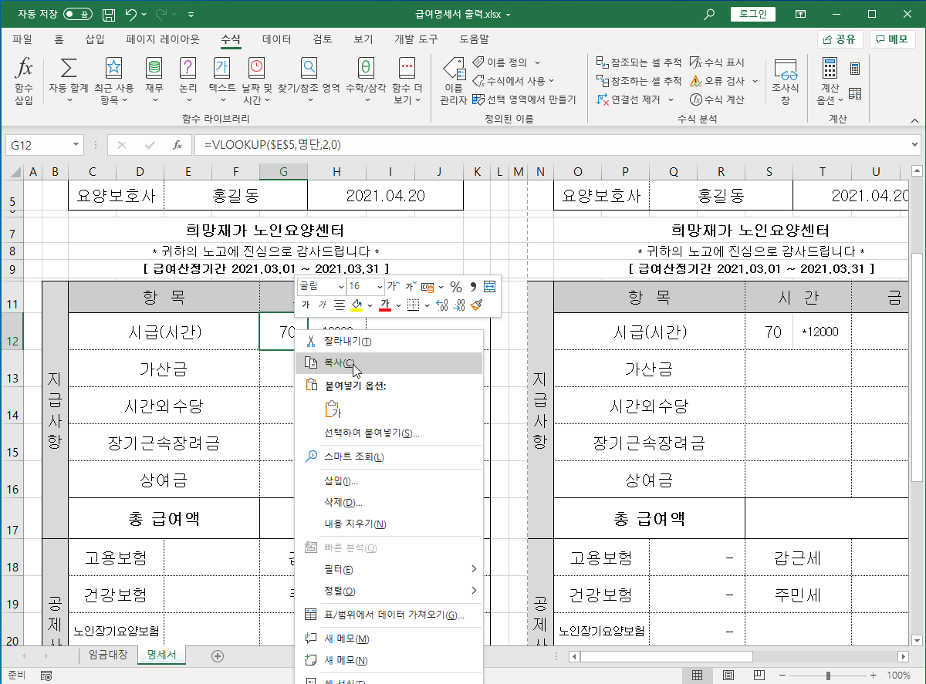Choose Copy (복사) from context menu

click(x=390, y=363)
